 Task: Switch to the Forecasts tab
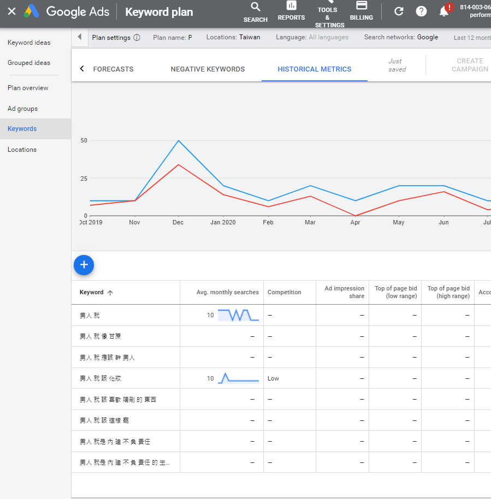[x=113, y=69]
